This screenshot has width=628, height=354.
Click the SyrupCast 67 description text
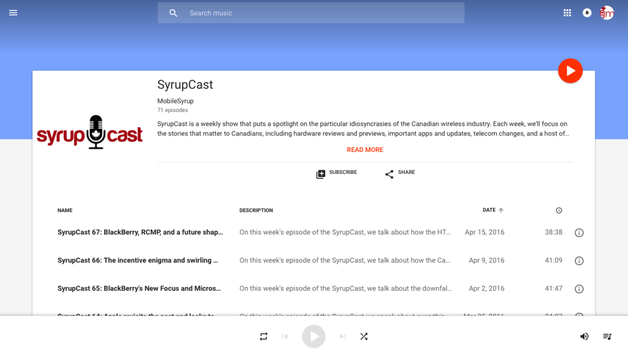click(345, 232)
